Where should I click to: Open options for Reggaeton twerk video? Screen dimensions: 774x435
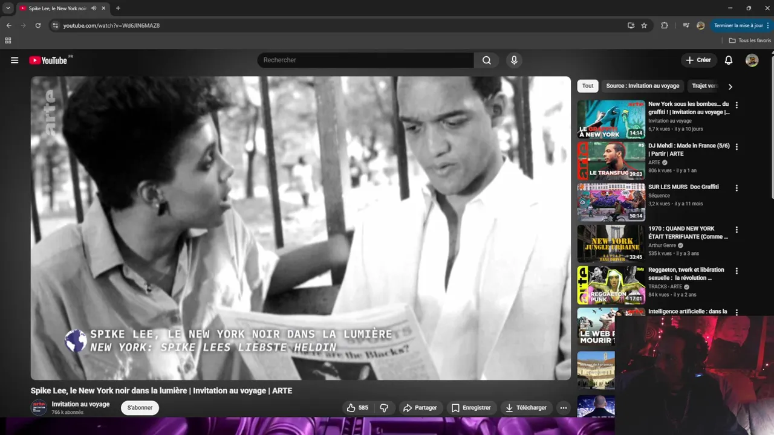point(737,271)
